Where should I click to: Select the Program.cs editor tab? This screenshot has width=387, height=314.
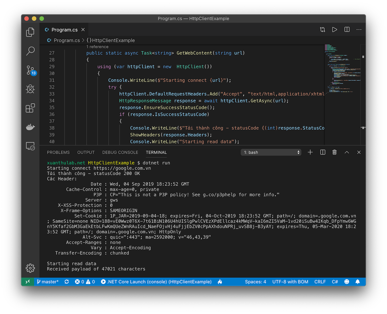[x=64, y=30]
